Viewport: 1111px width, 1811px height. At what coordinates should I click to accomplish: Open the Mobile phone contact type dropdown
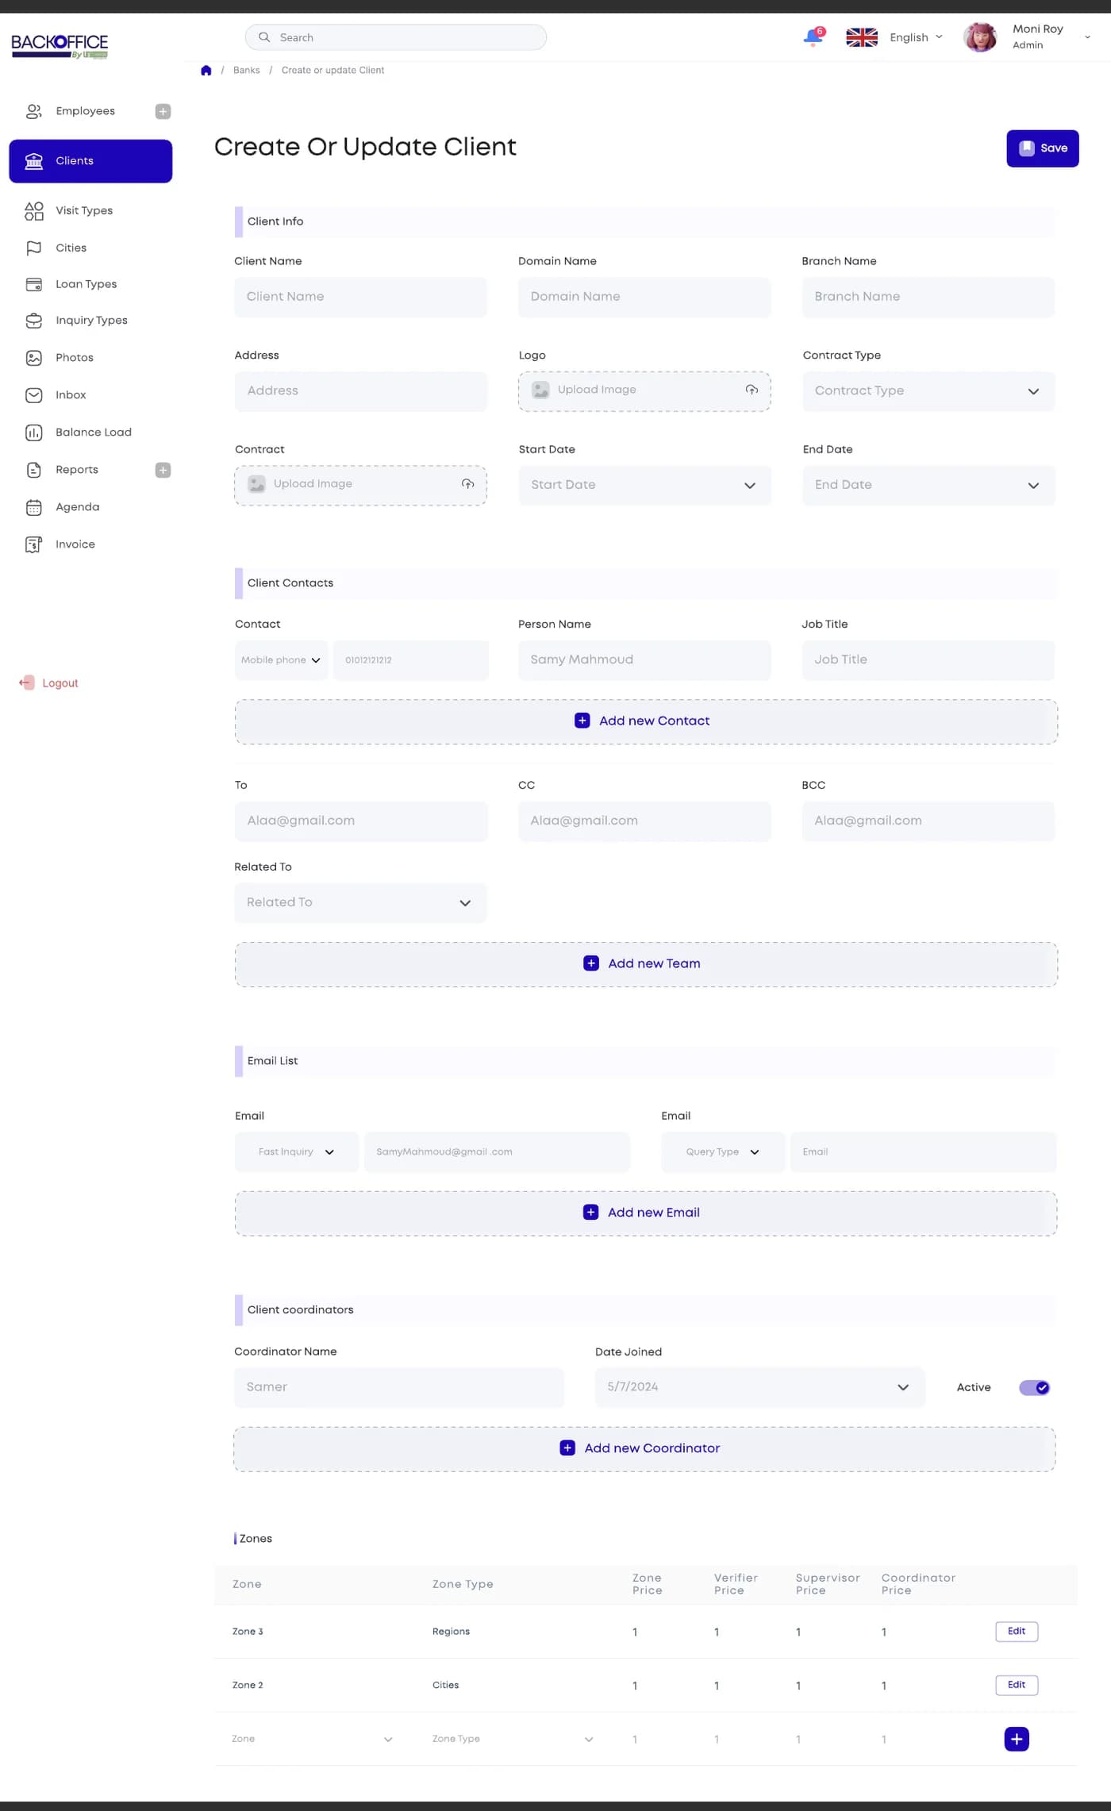click(281, 660)
